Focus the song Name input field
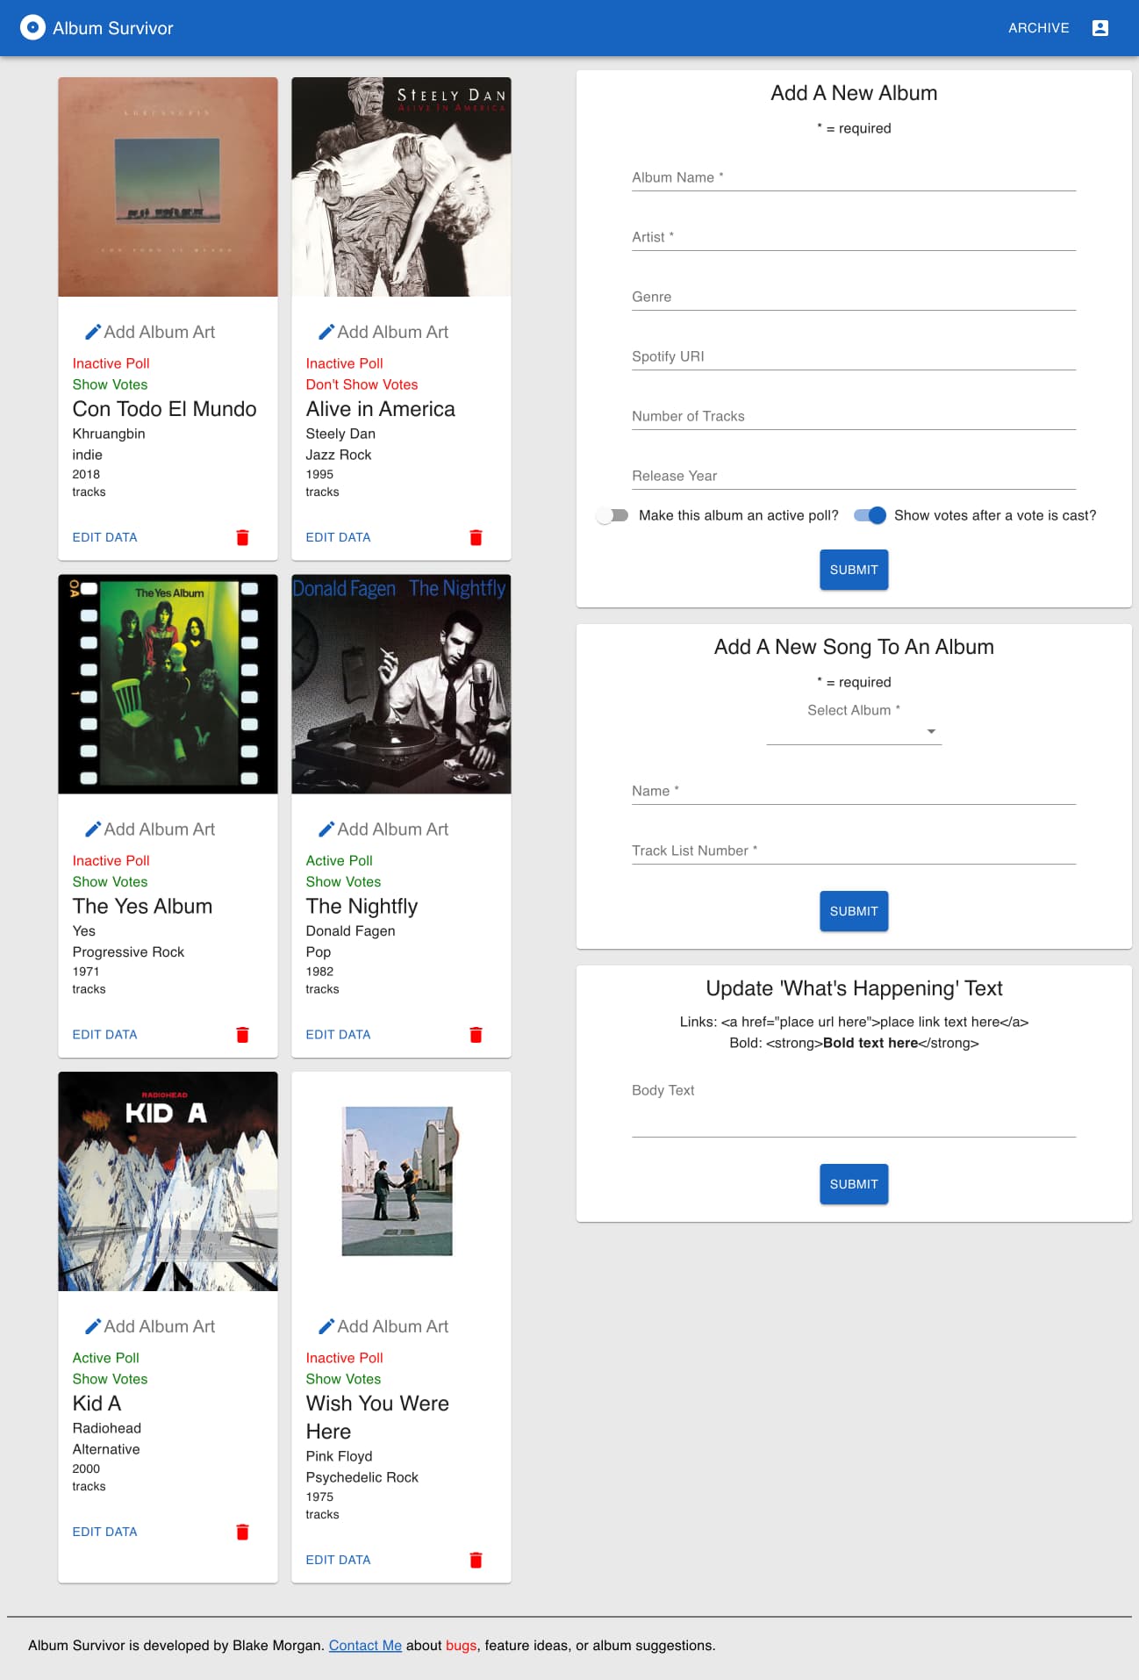 pyautogui.click(x=854, y=791)
